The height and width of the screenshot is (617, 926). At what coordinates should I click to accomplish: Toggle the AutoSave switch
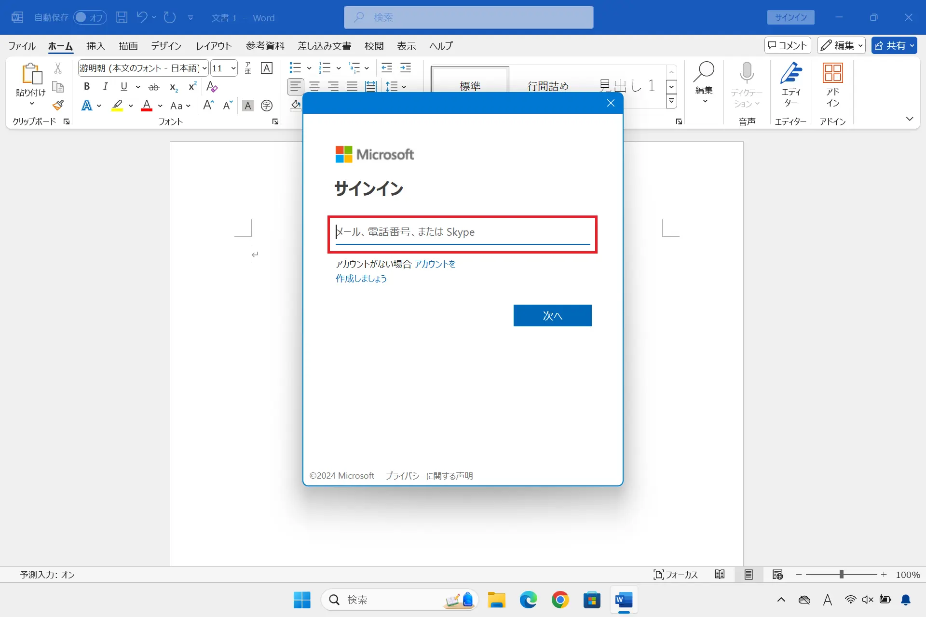pyautogui.click(x=90, y=17)
